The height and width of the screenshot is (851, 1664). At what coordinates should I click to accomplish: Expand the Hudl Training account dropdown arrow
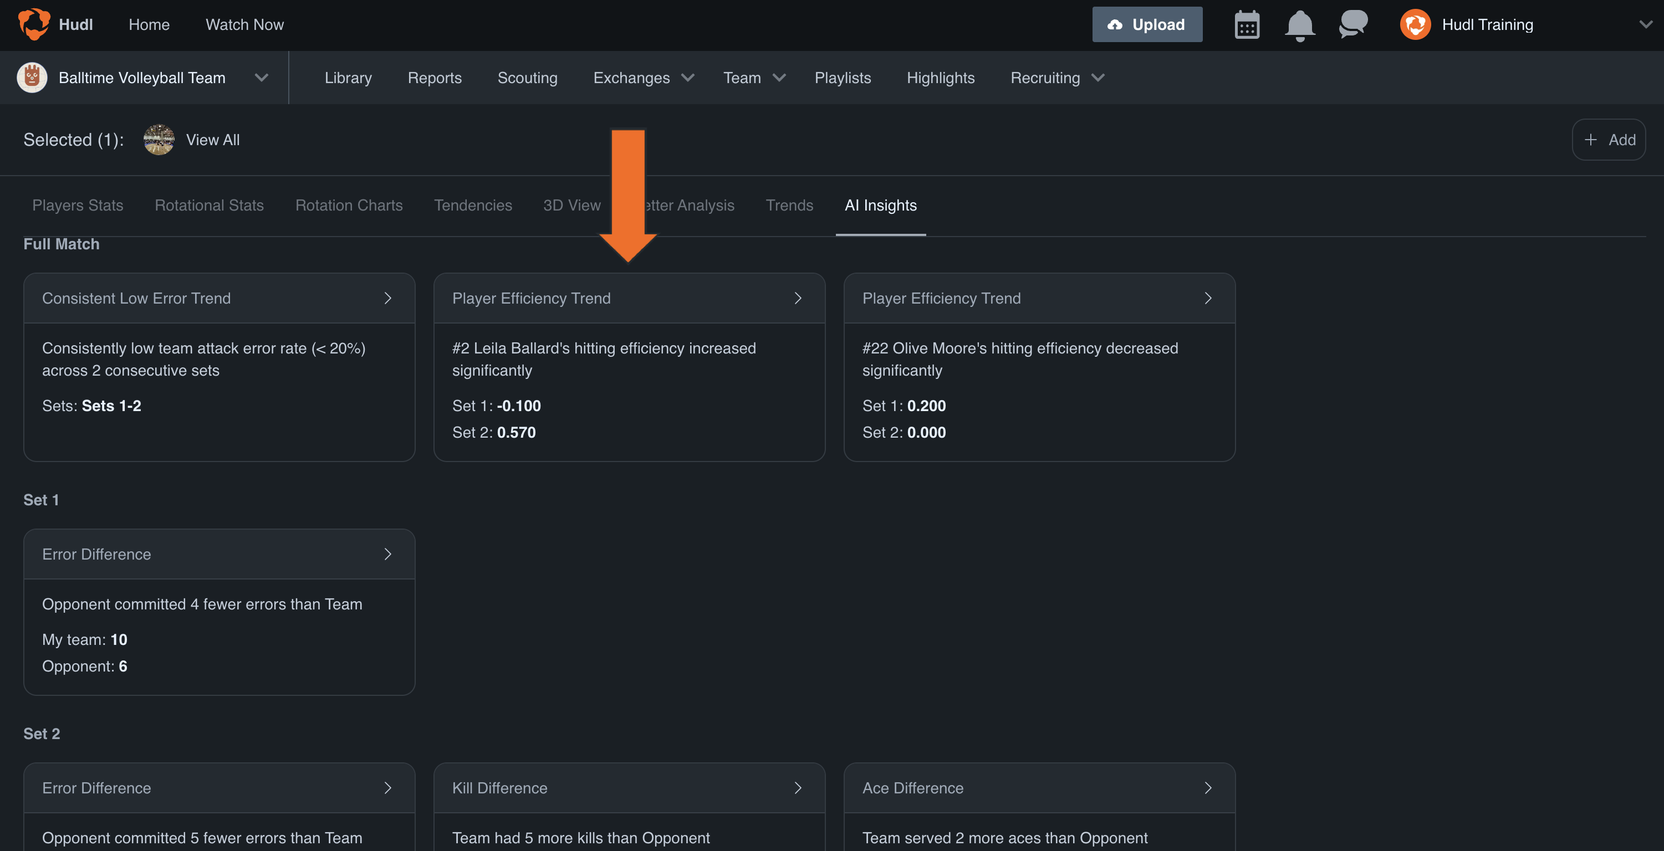point(1645,24)
